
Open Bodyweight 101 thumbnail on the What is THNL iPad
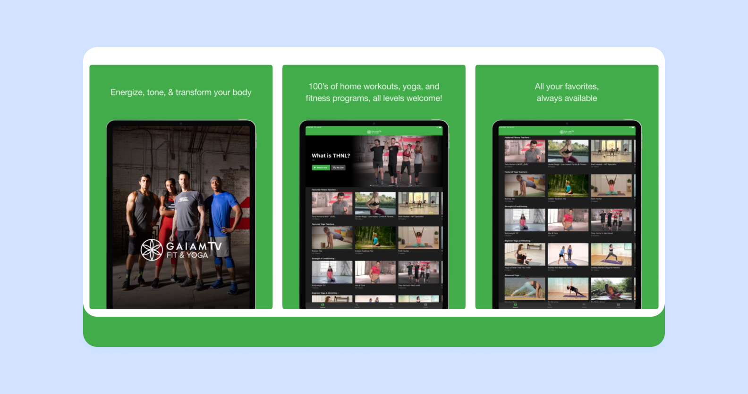332,272
